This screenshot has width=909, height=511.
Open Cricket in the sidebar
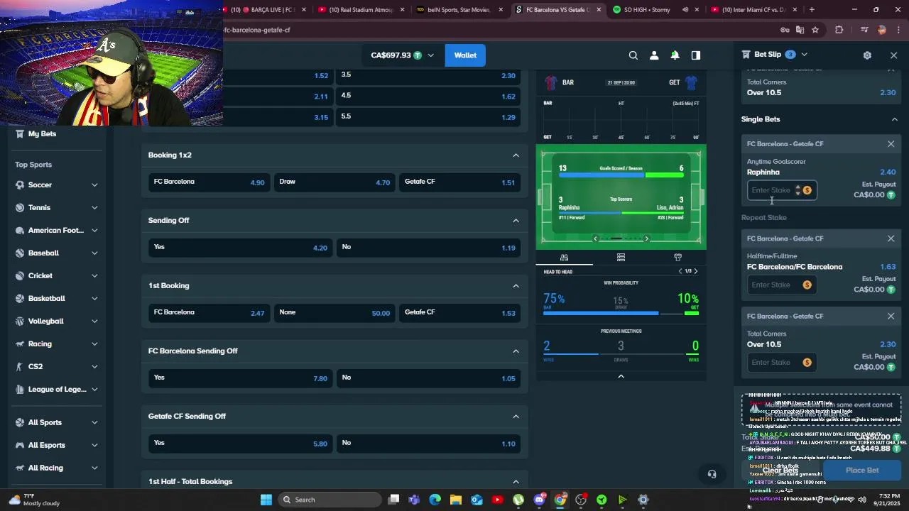tap(40, 275)
